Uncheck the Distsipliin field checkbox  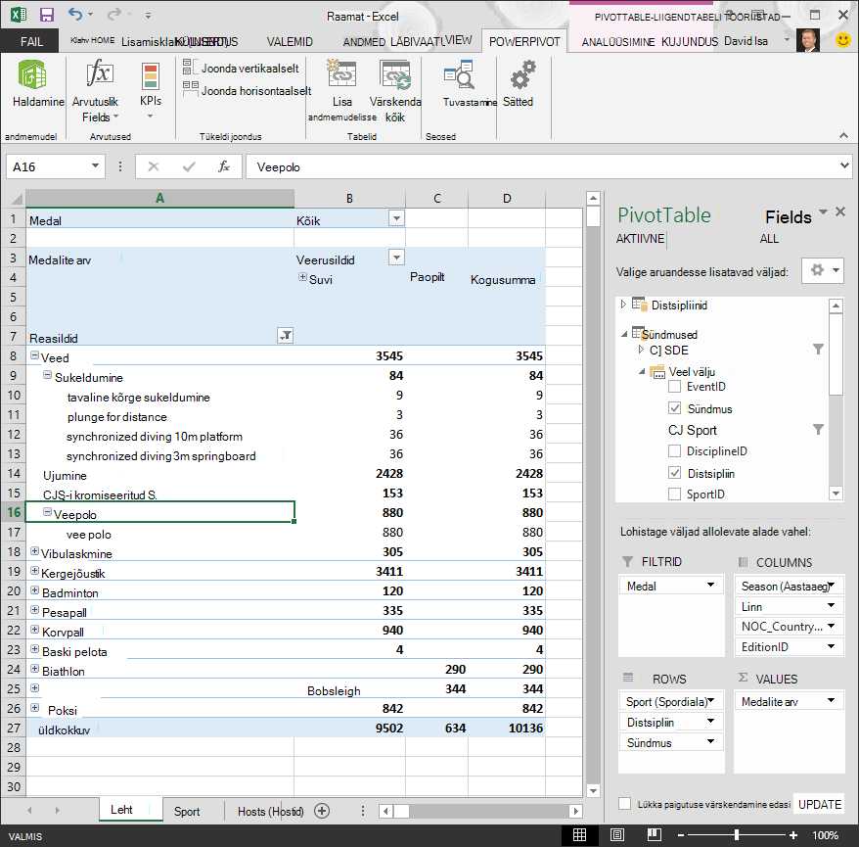675,473
